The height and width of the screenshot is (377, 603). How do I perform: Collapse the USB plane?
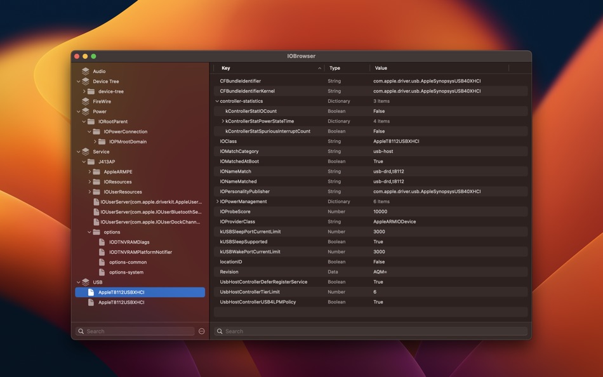pos(78,282)
